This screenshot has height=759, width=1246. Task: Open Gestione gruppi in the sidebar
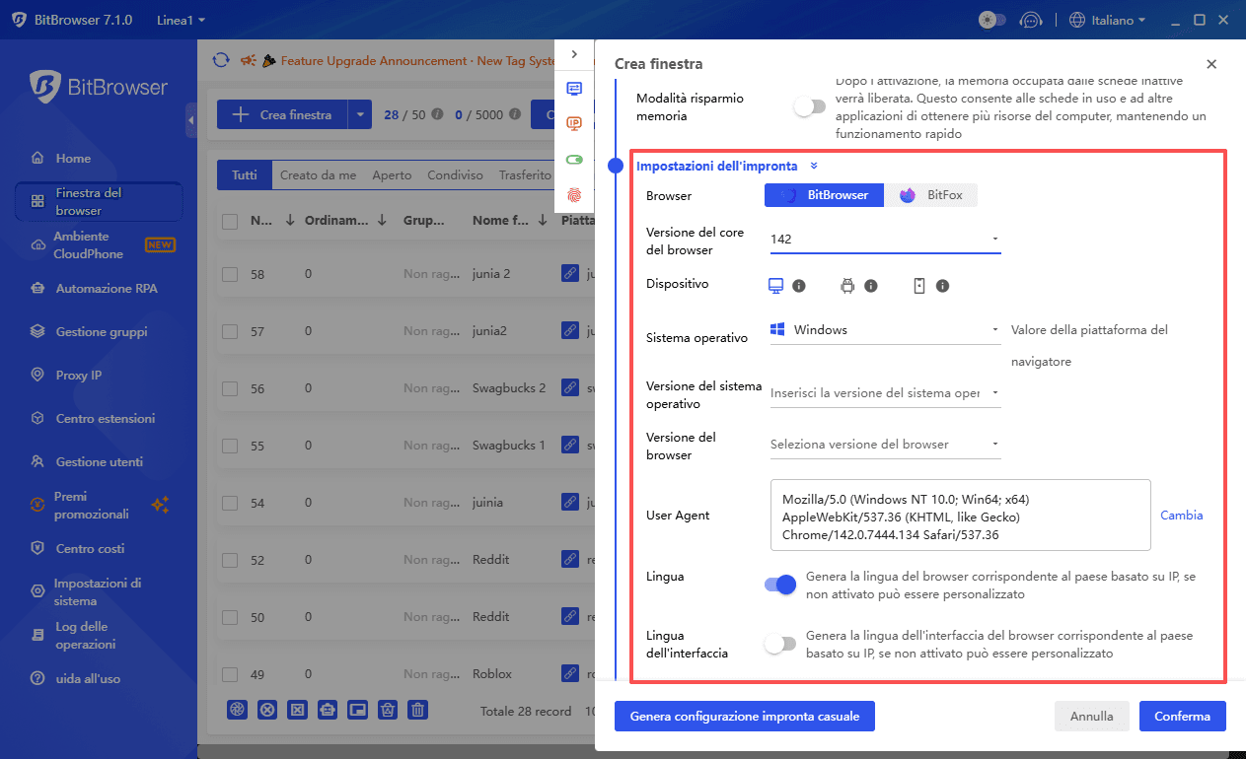coord(102,332)
